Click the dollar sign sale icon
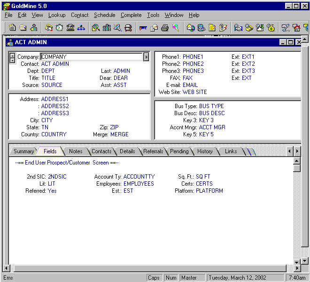 tap(271, 28)
